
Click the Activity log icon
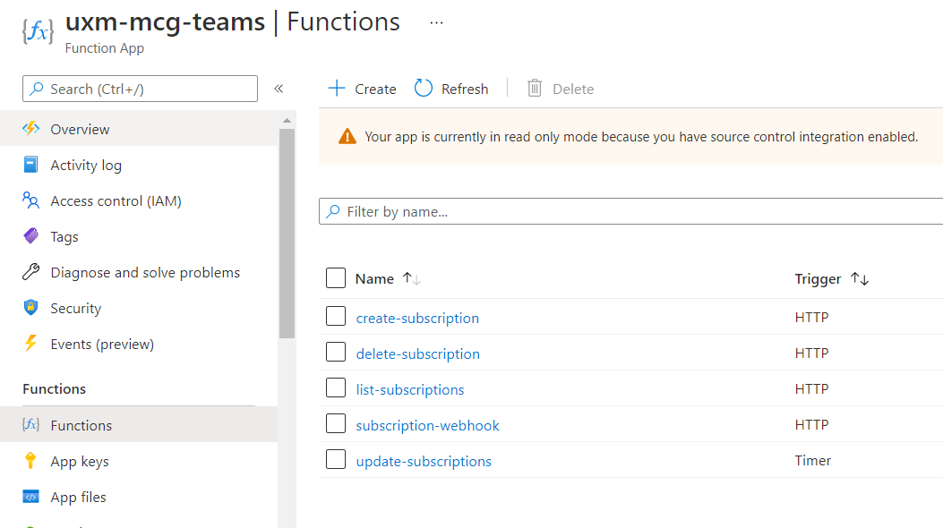(31, 165)
